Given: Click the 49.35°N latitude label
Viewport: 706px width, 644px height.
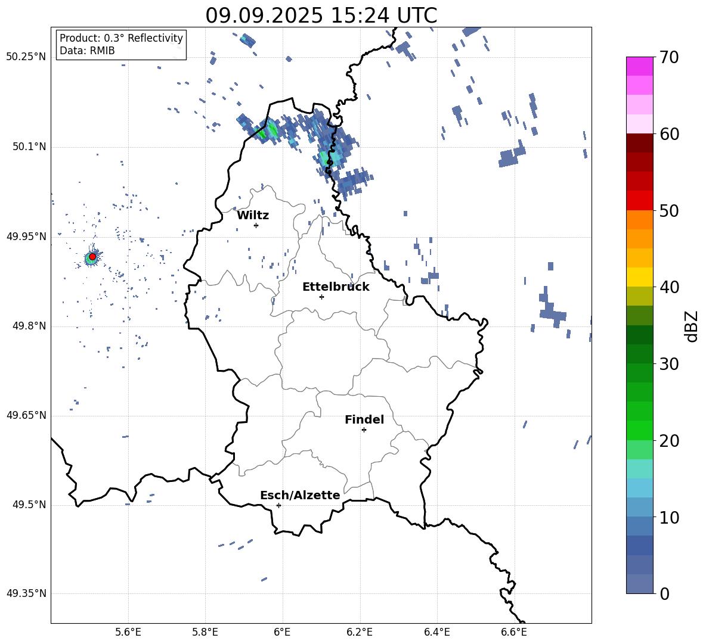Looking at the screenshot, I should coord(26,593).
